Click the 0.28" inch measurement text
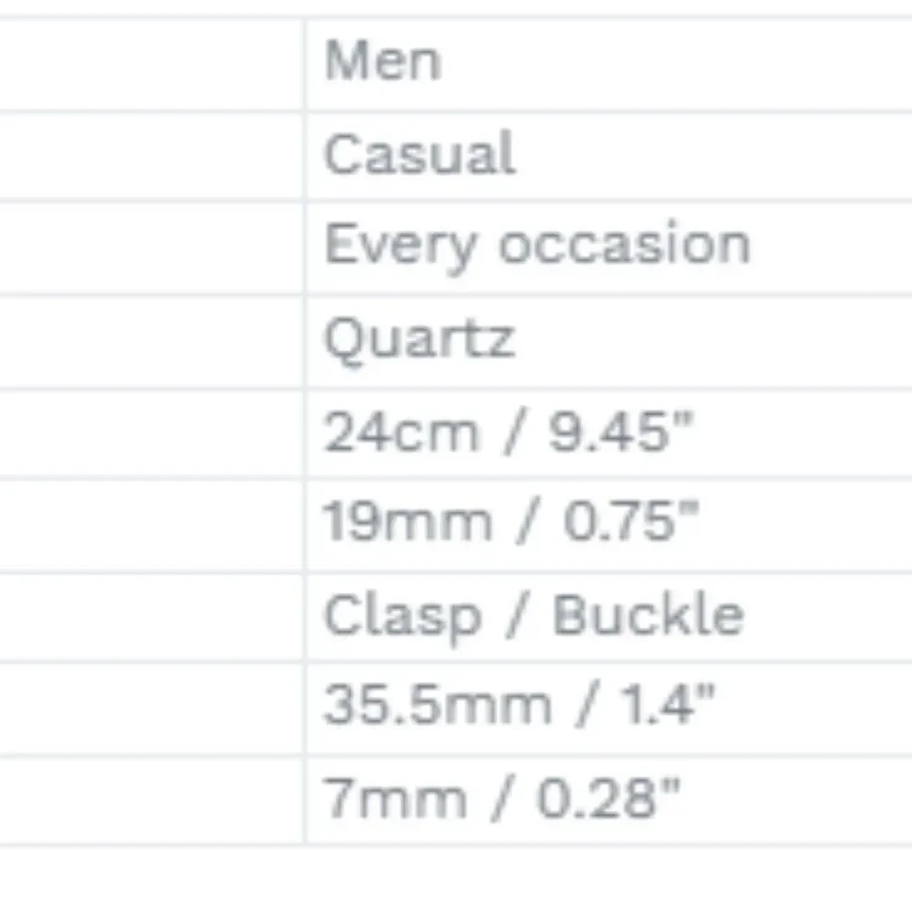Image resolution: width=912 pixels, height=912 pixels. click(607, 798)
